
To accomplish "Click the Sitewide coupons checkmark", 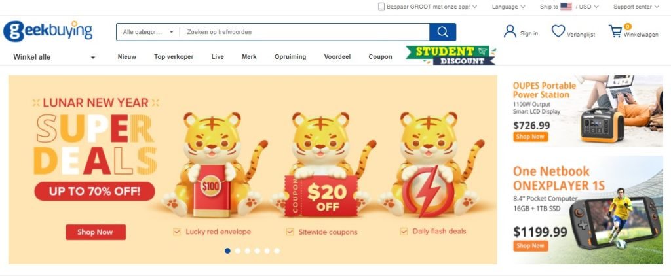I will pyautogui.click(x=290, y=232).
